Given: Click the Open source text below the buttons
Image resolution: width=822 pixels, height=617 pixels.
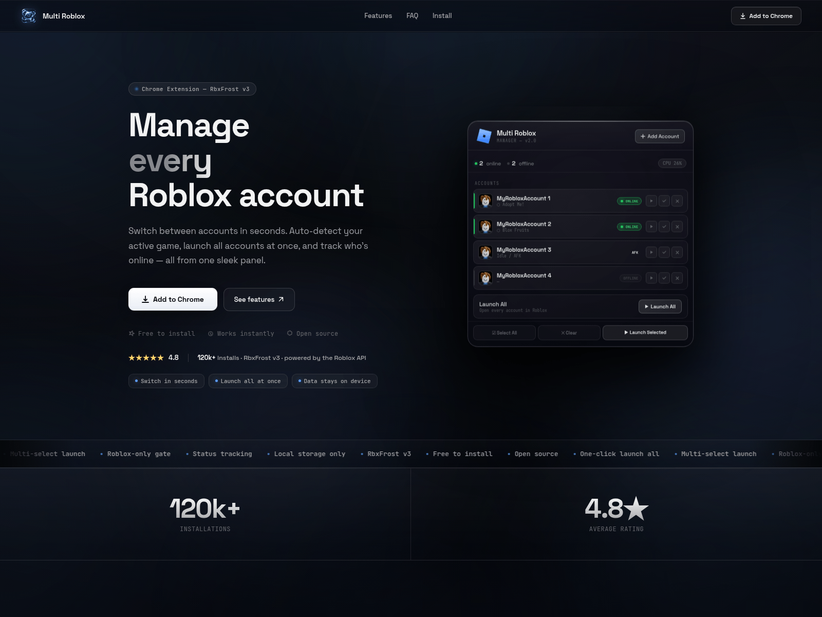Looking at the screenshot, I should click(x=317, y=334).
